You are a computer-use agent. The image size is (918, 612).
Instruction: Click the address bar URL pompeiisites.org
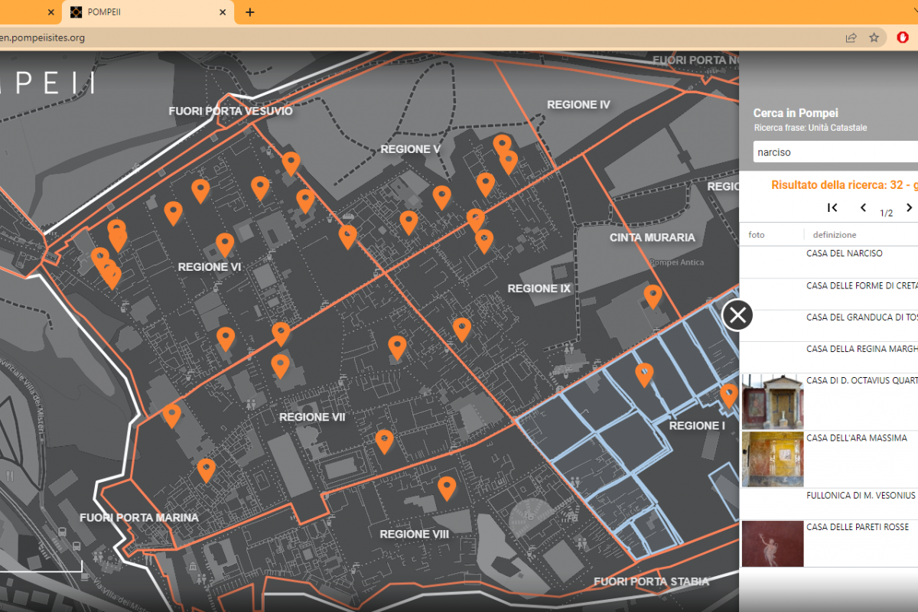42,37
